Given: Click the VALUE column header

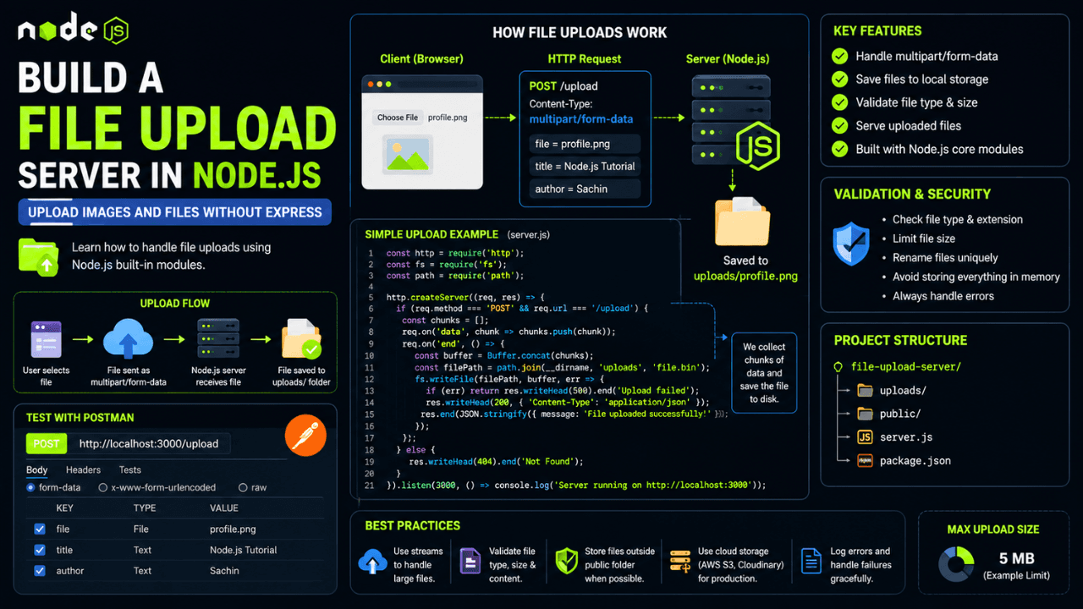Looking at the screenshot, I should click(x=224, y=508).
